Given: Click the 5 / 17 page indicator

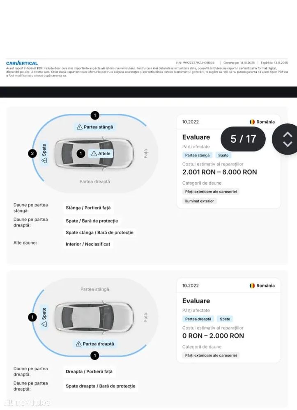Looking at the screenshot, I should (x=243, y=139).
